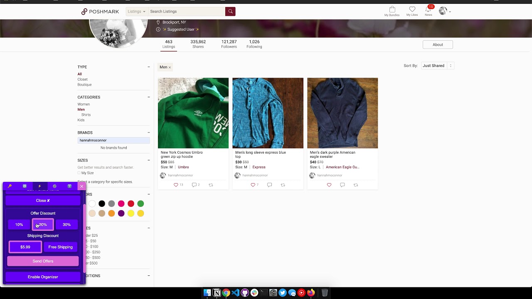Select the Closet type filter
Image resolution: width=532 pixels, height=299 pixels.
[82, 79]
